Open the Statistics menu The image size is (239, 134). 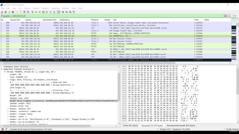[45, 8]
